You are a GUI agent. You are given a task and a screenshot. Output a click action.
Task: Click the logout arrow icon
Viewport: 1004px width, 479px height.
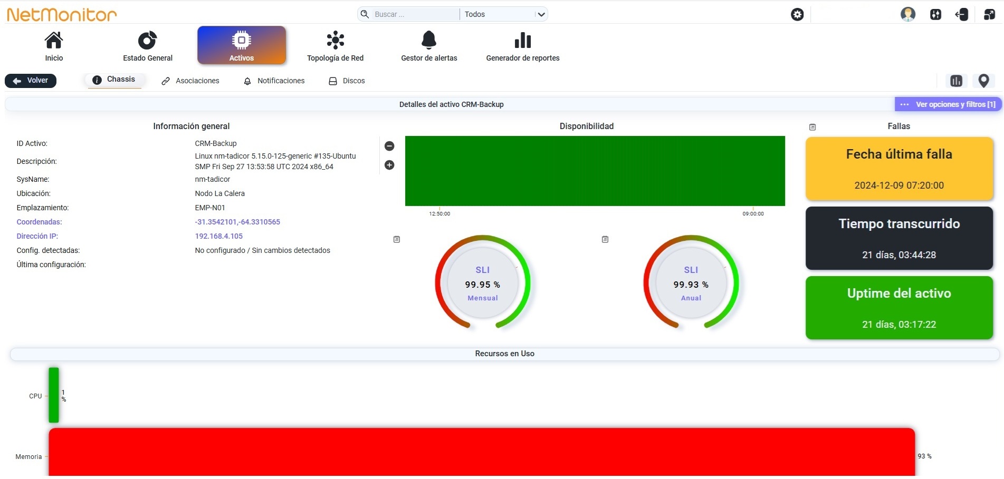pyautogui.click(x=962, y=14)
